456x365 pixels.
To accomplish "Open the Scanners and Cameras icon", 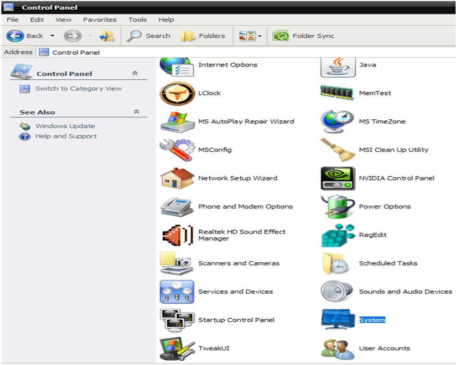I will point(177,263).
